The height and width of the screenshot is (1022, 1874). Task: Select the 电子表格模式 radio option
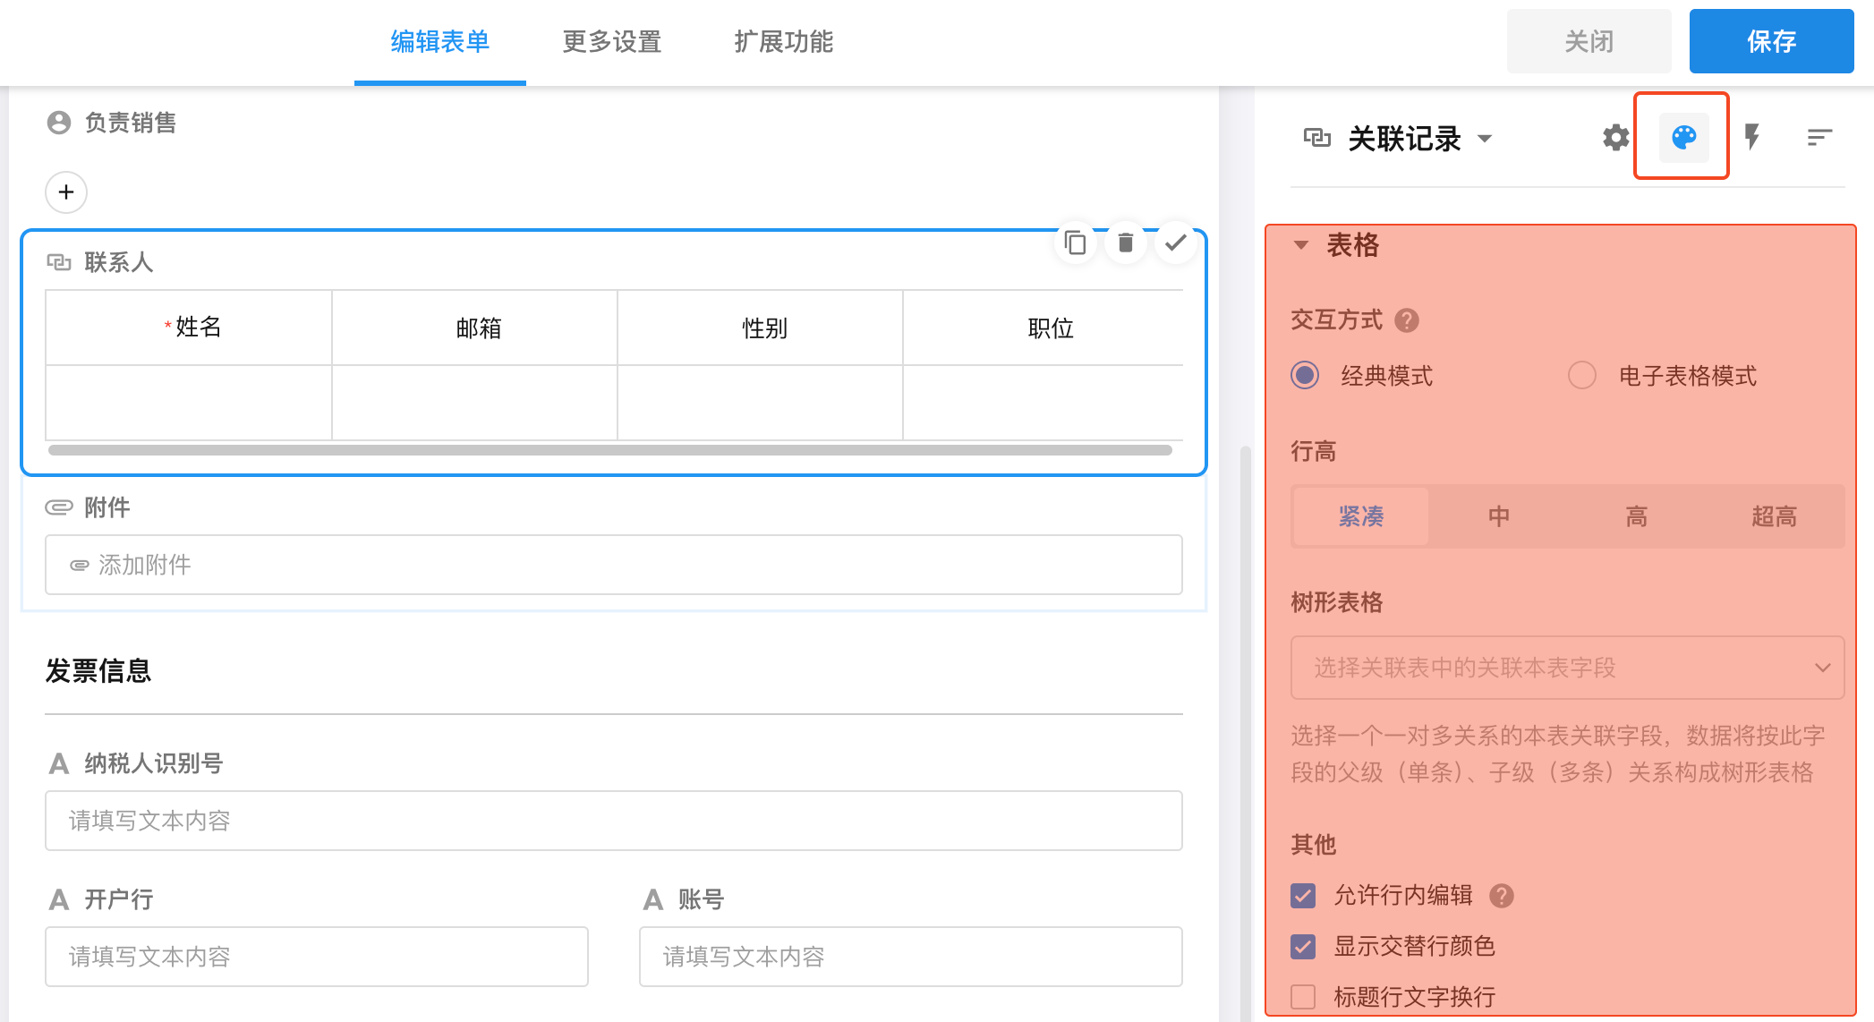1582,375
